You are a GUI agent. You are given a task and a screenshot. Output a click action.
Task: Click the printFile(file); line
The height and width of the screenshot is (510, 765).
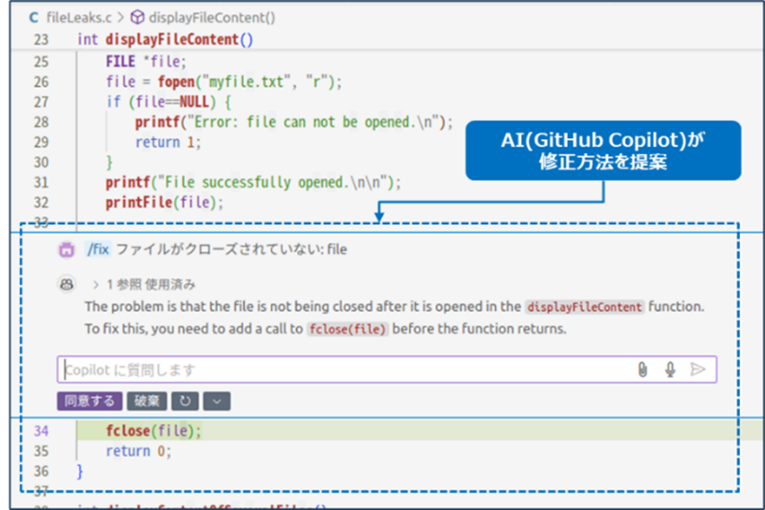[x=164, y=203]
